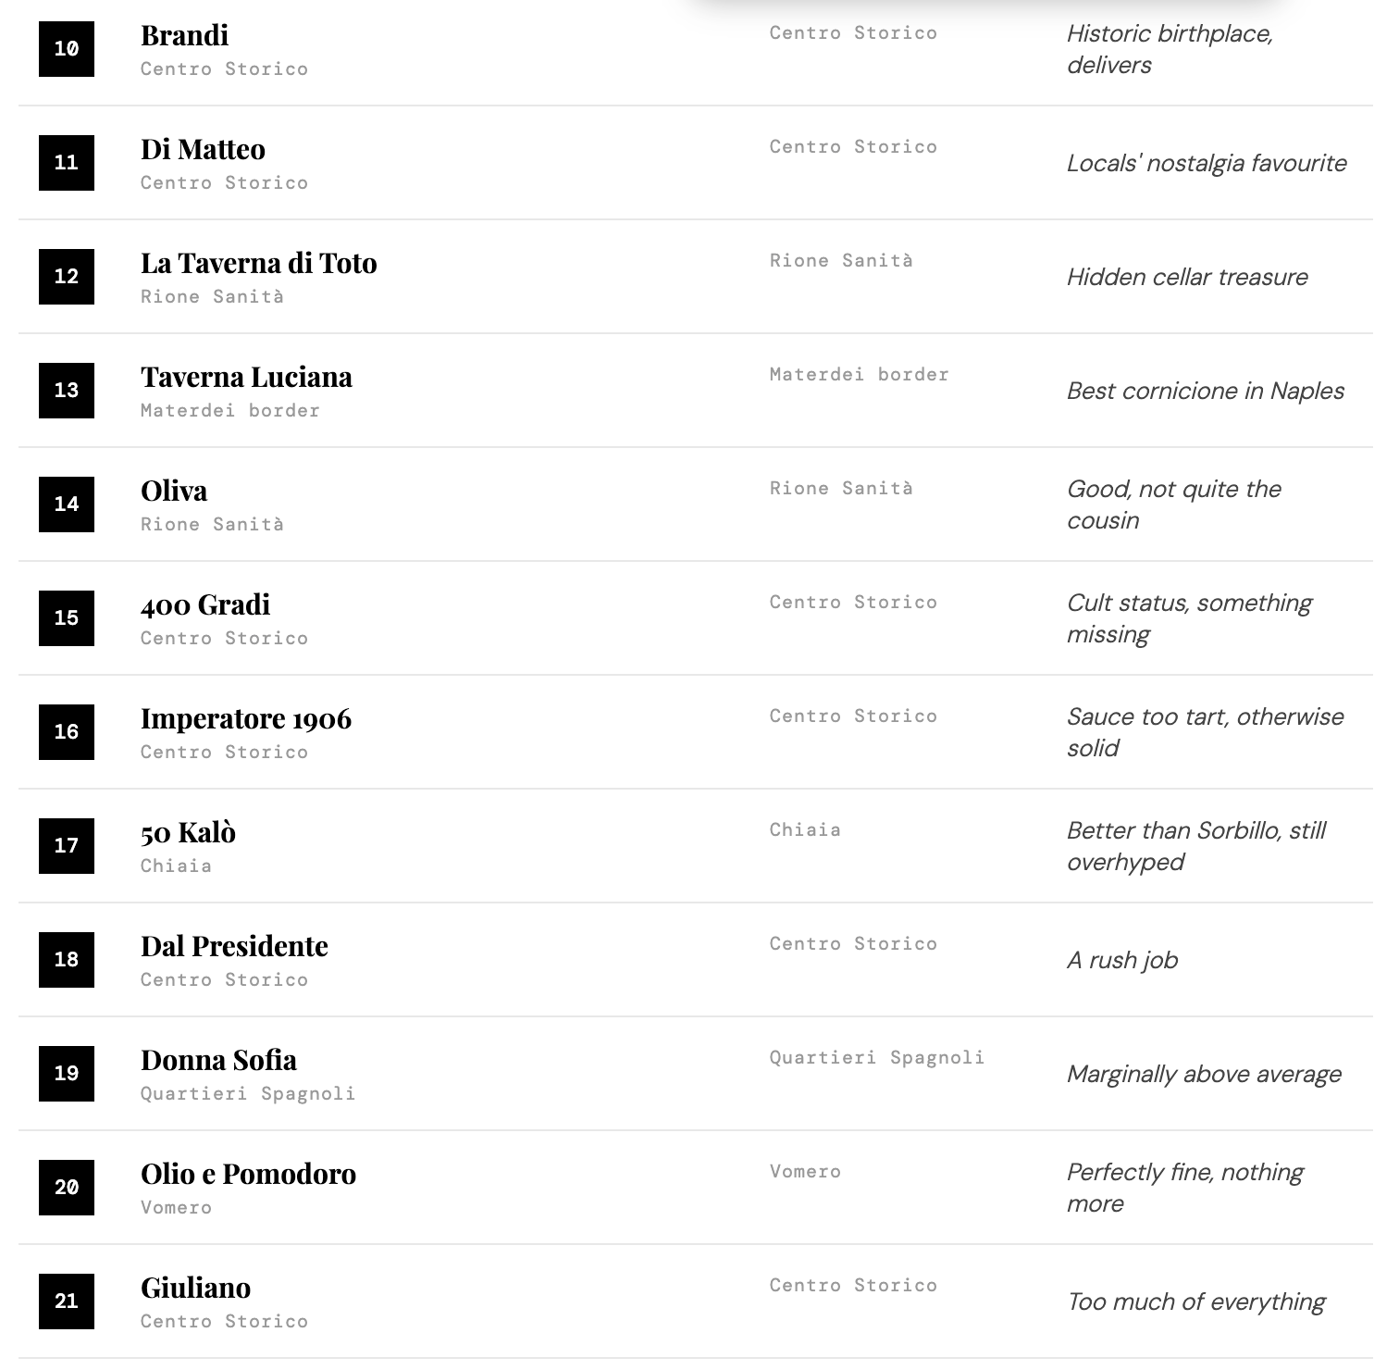The image size is (1399, 1370).
Task: Click the rank 10 badge for Brandi
Action: 67,49
